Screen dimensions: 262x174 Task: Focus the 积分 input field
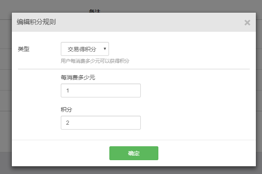(x=100, y=122)
